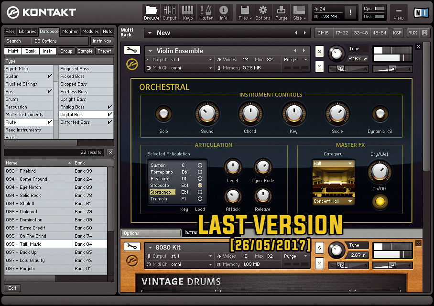This screenshot has width=434, height=306.
Task: Filter database by Preset button
Action: (104, 51)
